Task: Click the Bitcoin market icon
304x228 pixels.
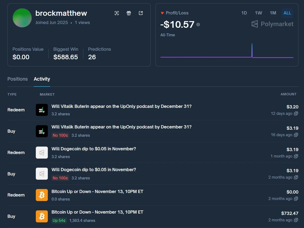Action: (x=42, y=195)
